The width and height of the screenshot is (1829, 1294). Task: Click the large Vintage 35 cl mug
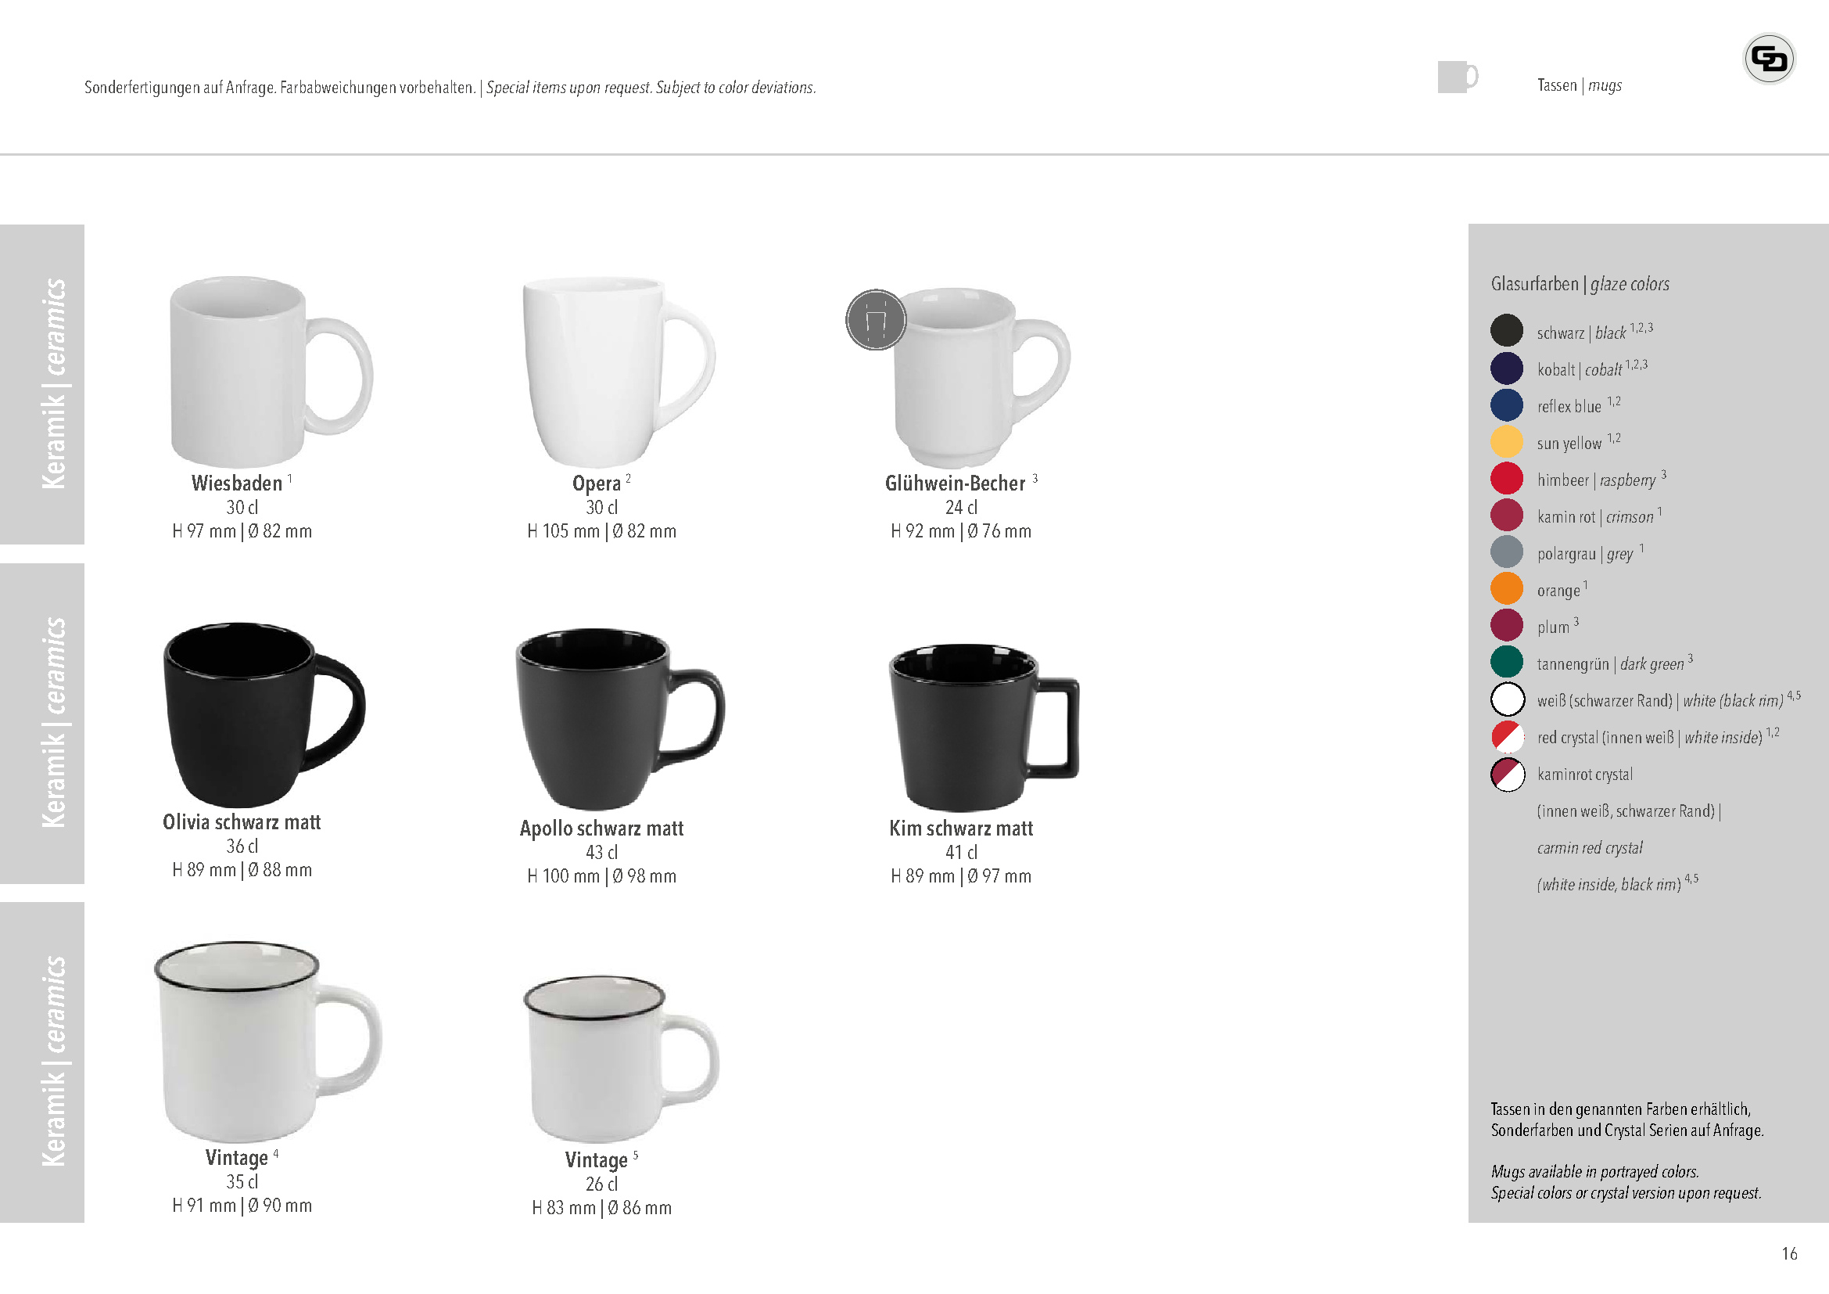pos(267,1042)
